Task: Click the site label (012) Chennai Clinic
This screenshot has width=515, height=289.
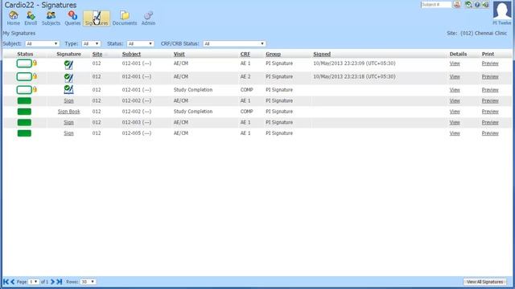Action: coord(484,33)
